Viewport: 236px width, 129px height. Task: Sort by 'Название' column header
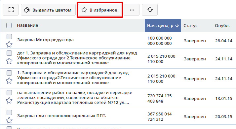coord(27,25)
